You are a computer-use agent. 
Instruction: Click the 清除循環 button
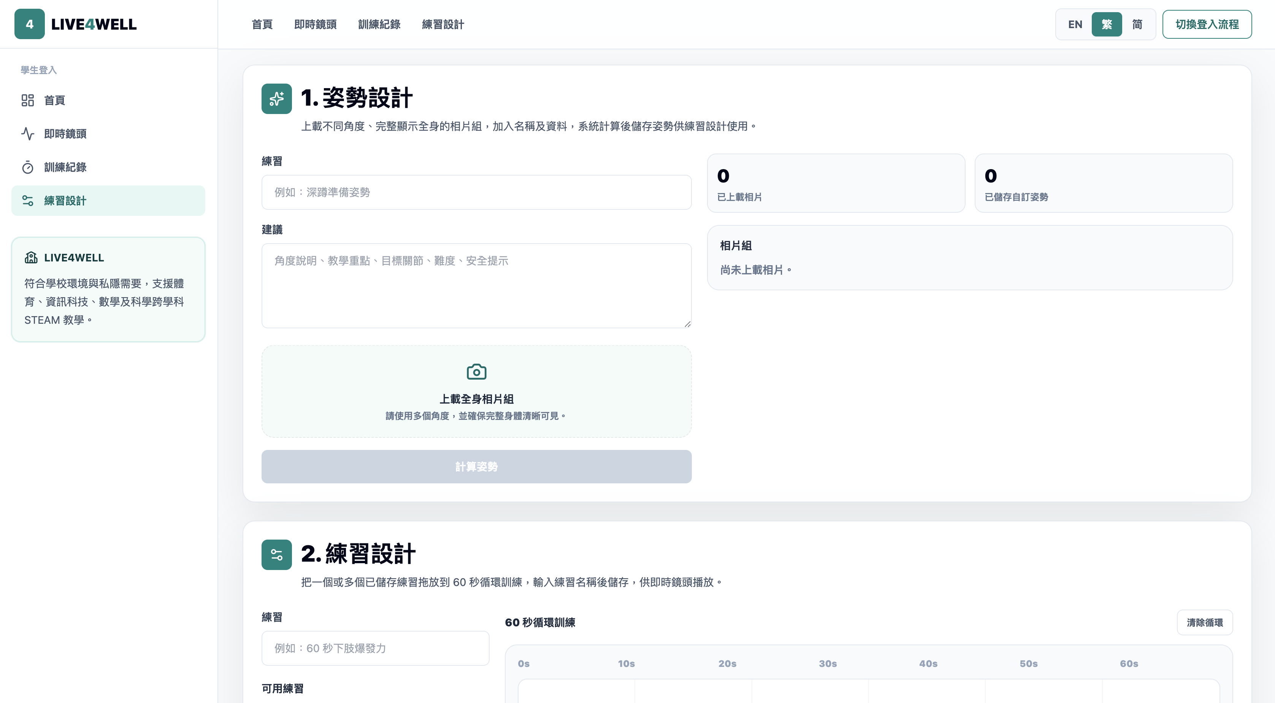click(1205, 622)
